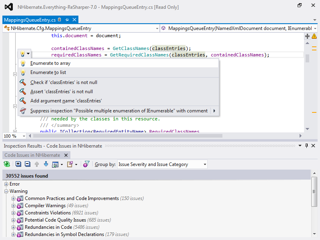Viewport: 320px width, 240px height.
Task: Open the Inspection Results window options dropdown
Action: [300, 146]
